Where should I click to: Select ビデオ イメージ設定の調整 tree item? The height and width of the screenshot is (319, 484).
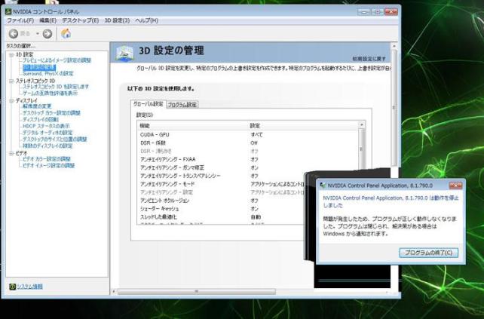click(x=48, y=165)
